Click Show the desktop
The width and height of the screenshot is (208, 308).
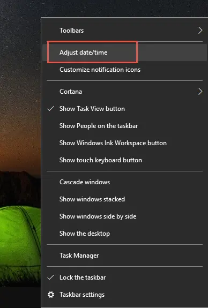(x=124, y=234)
